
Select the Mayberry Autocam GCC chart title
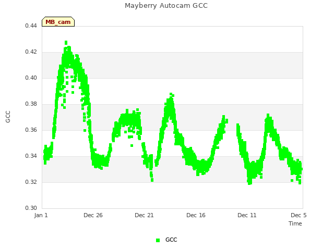click(166, 6)
